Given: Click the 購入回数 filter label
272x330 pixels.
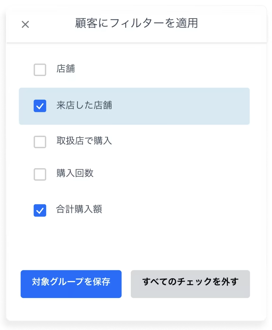Looking at the screenshot, I should pos(75,173).
